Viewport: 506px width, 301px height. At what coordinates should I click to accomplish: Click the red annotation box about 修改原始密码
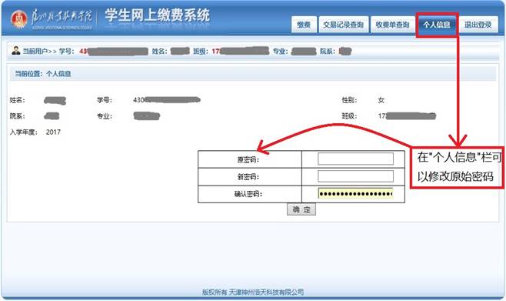pos(457,167)
